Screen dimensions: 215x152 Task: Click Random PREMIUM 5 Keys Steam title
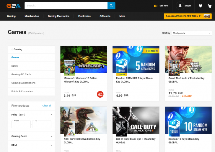(134, 80)
